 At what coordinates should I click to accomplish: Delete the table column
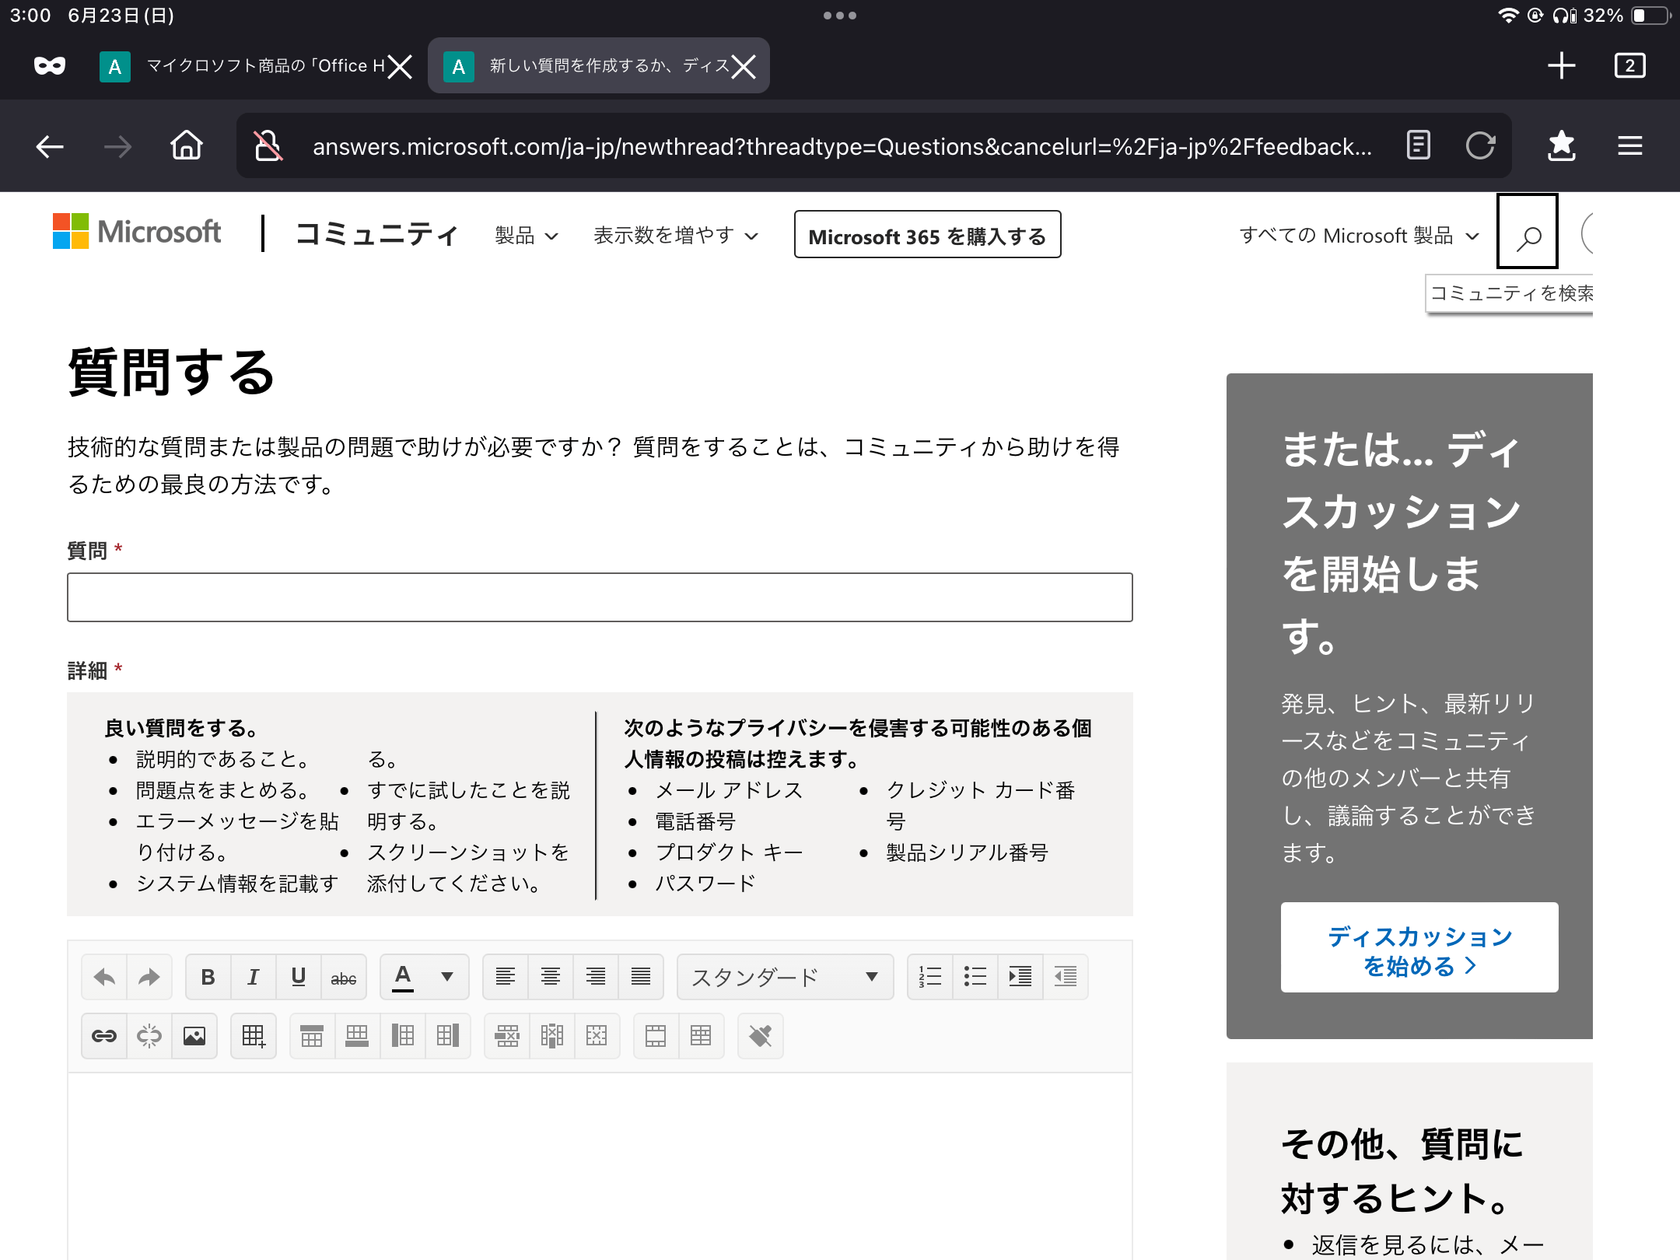click(552, 1036)
